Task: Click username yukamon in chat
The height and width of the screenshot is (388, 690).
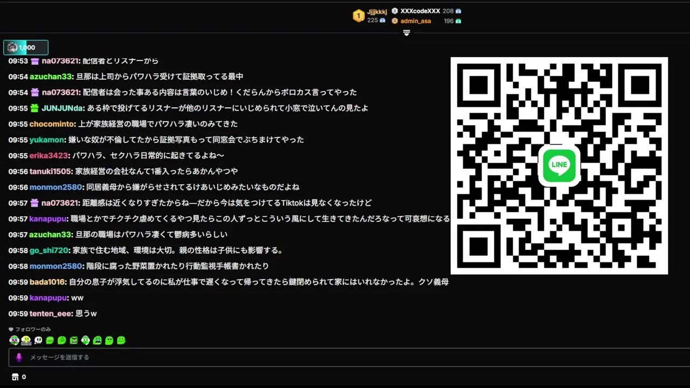Action: click(47, 140)
